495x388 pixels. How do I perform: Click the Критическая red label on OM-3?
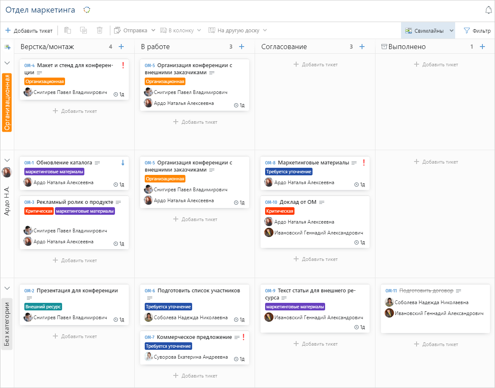(39, 211)
